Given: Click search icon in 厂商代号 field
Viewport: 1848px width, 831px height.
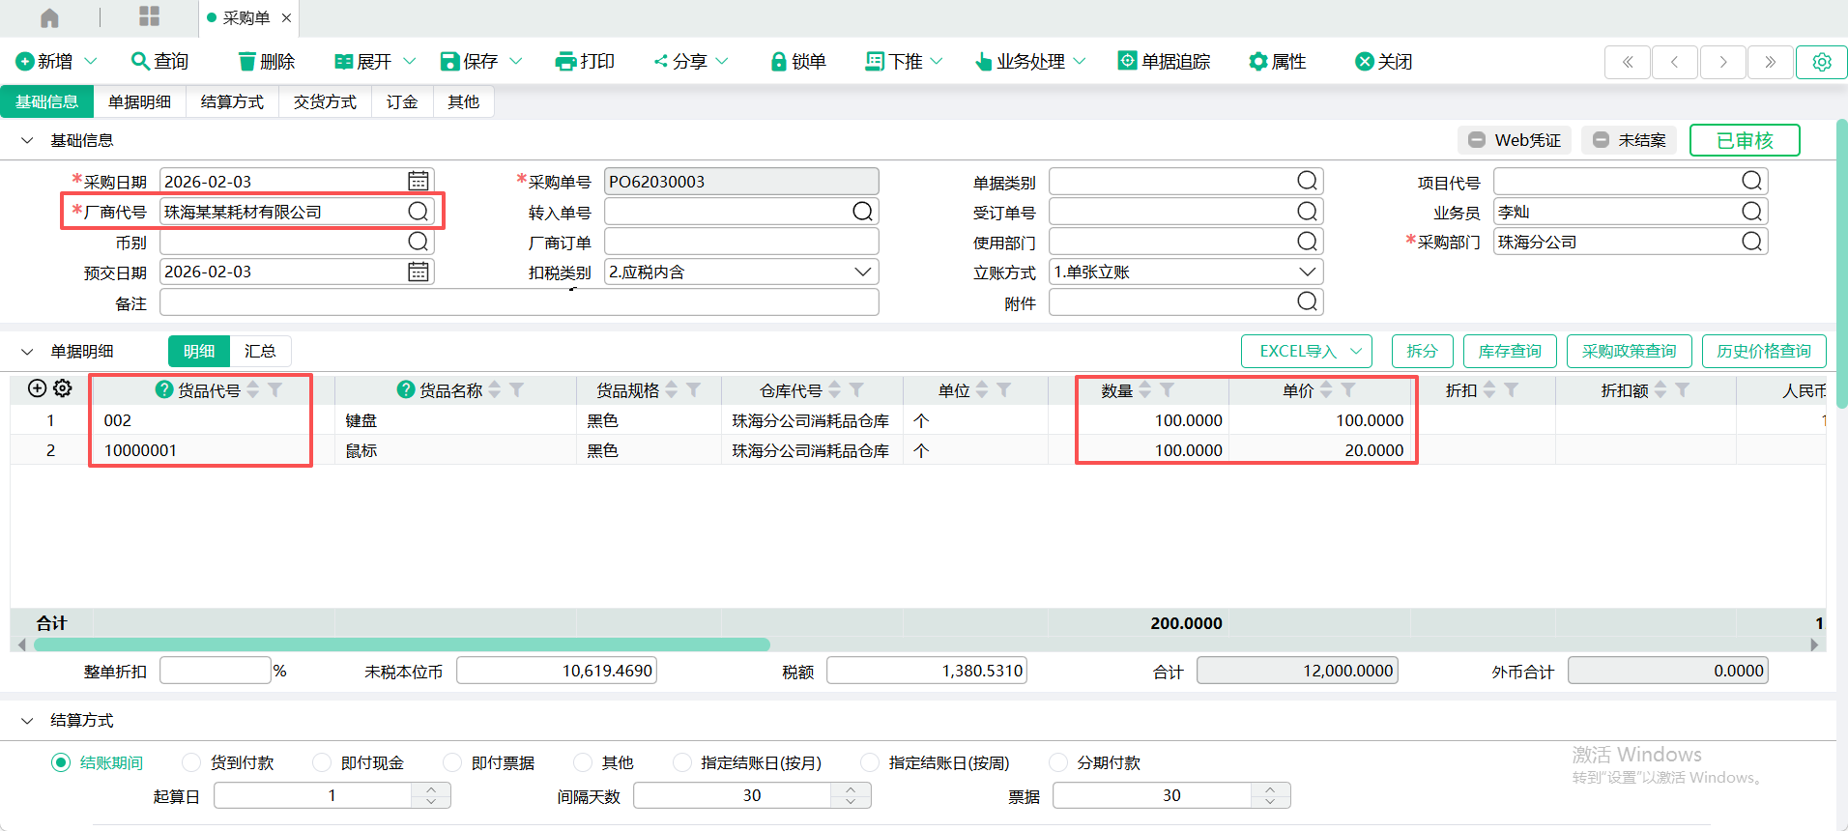Looking at the screenshot, I should (418, 212).
